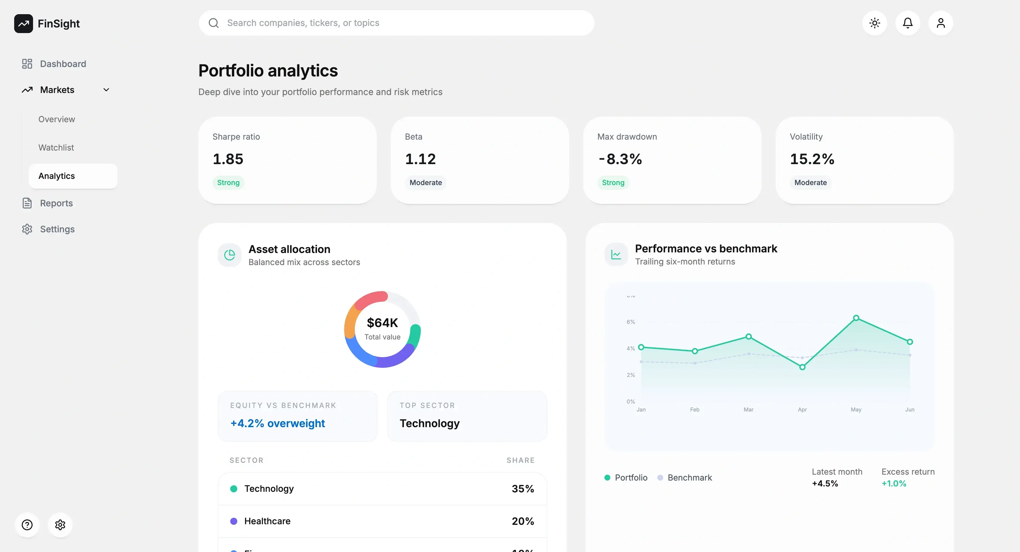The width and height of the screenshot is (1020, 552).
Task: Expand the Markets navigation item
Action: coord(57,89)
